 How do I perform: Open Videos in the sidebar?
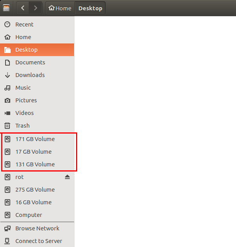37,113
